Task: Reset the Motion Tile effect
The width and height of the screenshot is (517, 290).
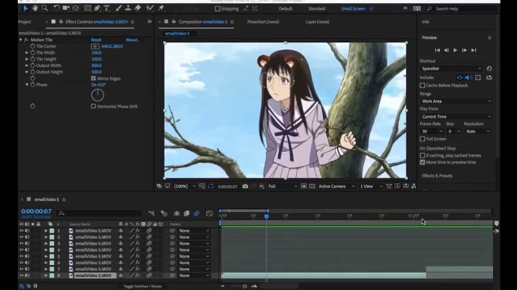Action: (x=96, y=40)
